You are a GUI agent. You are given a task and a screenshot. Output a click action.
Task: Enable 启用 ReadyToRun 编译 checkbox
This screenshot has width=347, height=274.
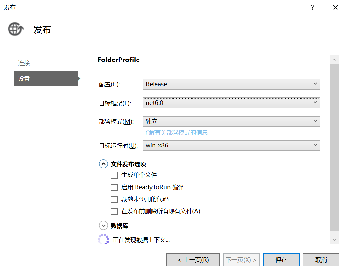coord(114,187)
